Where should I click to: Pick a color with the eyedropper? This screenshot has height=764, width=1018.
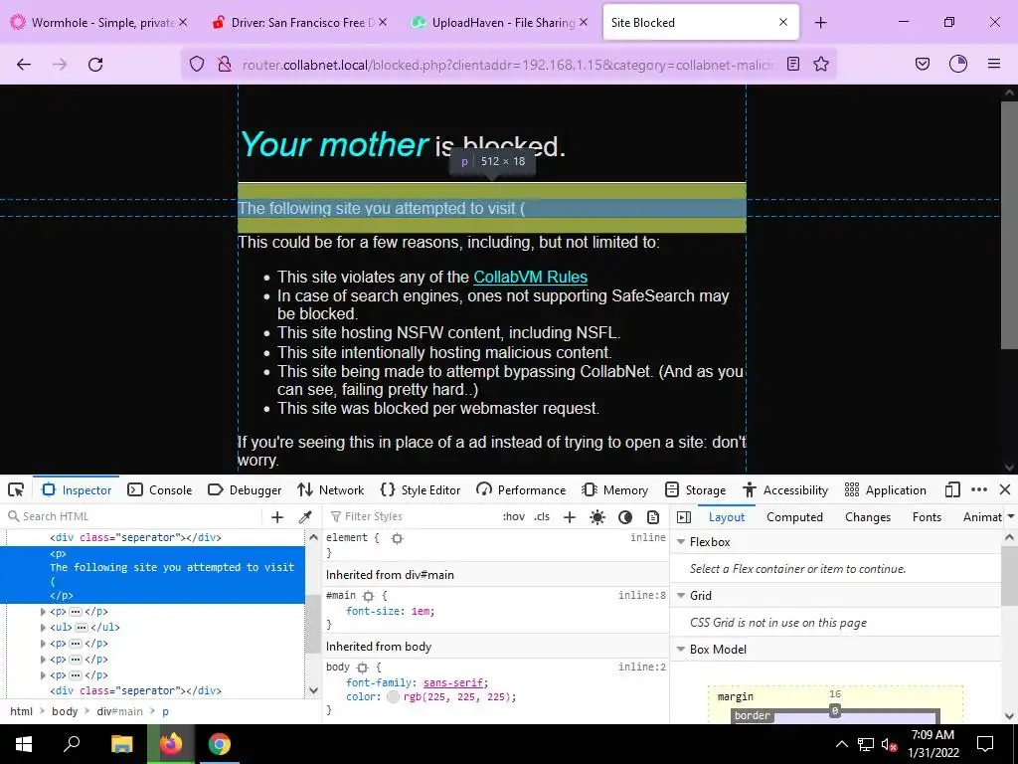pos(305,516)
